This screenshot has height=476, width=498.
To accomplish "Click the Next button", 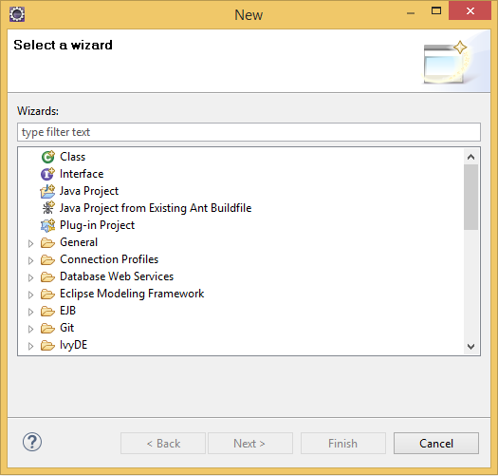I will [x=250, y=444].
